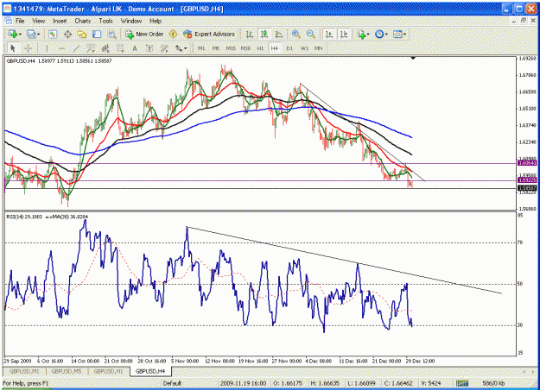Click the Periods clock icon
The width and height of the screenshot is (540, 390).
(x=379, y=34)
